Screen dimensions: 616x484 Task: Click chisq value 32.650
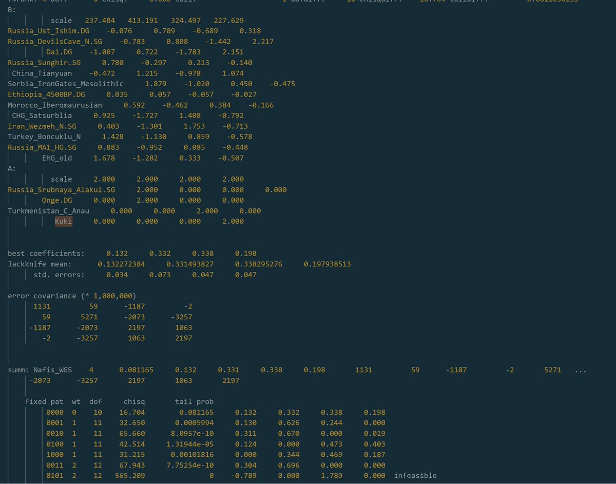132,423
